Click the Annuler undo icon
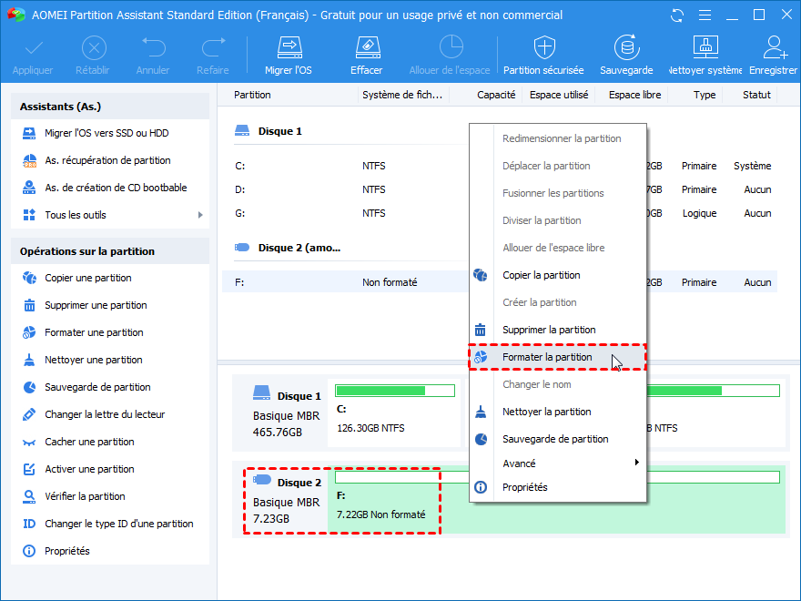 tap(153, 47)
